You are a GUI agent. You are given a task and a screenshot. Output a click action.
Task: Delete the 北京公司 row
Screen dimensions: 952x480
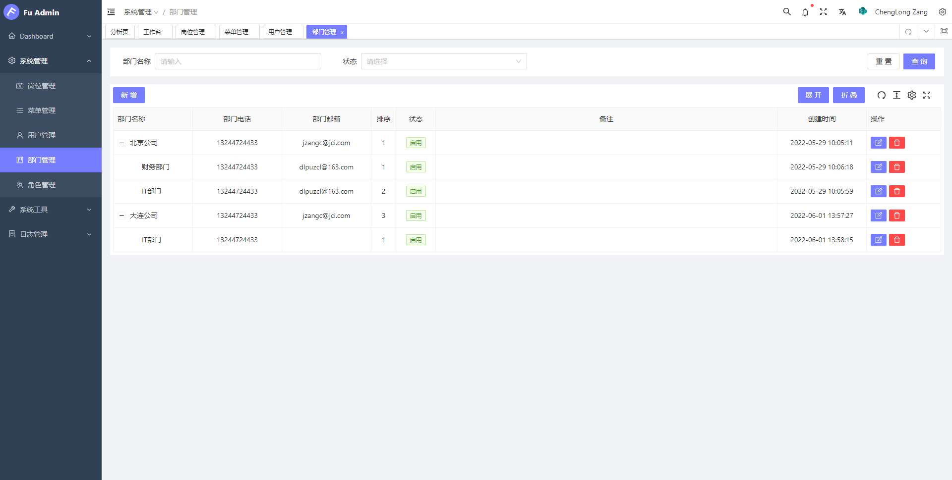point(897,143)
